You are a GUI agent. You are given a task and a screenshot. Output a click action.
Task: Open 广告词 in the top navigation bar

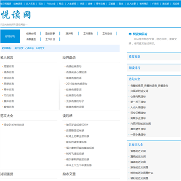pos(155,4)
